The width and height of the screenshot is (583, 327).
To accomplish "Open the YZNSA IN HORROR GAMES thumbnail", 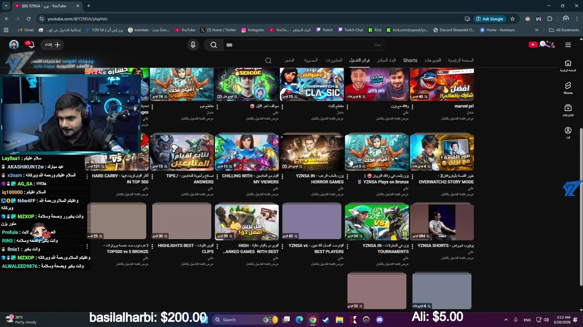I will (x=312, y=152).
